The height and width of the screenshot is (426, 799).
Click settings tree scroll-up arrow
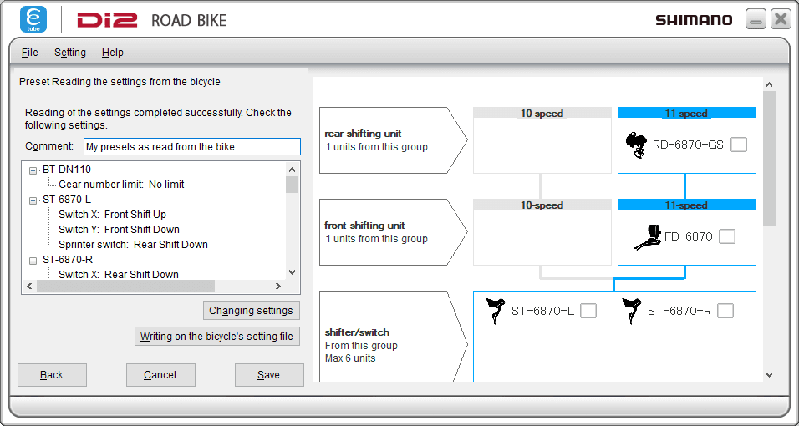pyautogui.click(x=292, y=170)
